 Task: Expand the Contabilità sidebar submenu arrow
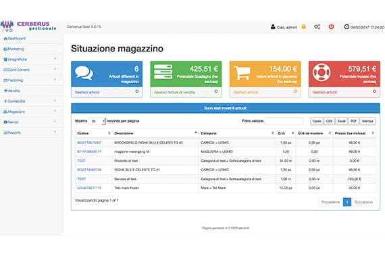point(55,101)
